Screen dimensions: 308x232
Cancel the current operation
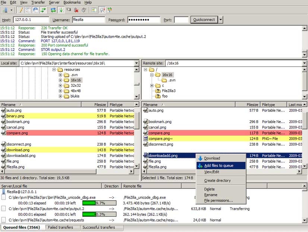(x=69, y=10)
